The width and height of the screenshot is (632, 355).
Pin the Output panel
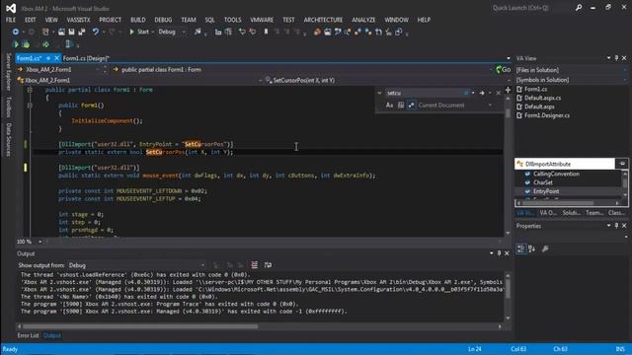499,253
